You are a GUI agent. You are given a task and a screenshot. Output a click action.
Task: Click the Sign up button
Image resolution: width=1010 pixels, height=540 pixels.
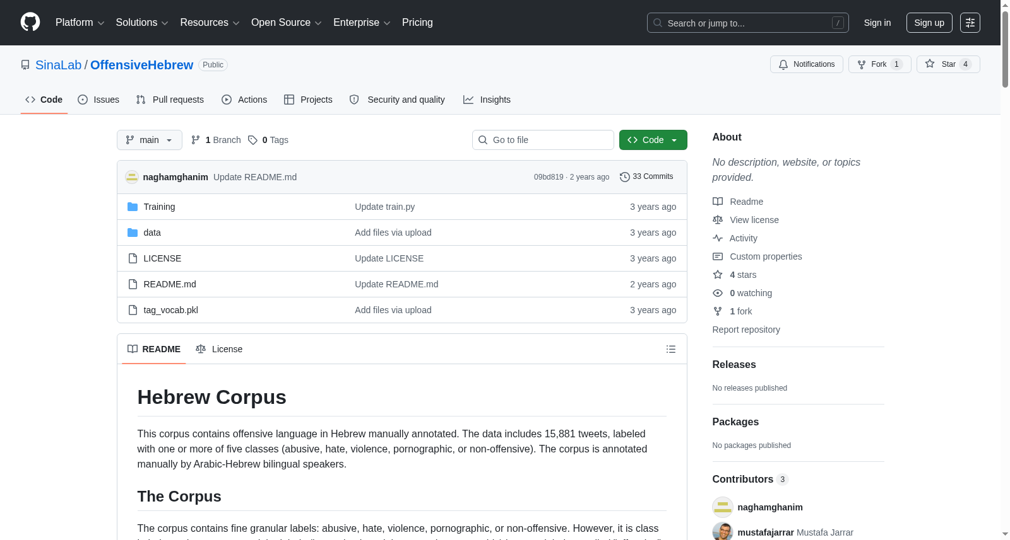[929, 23]
